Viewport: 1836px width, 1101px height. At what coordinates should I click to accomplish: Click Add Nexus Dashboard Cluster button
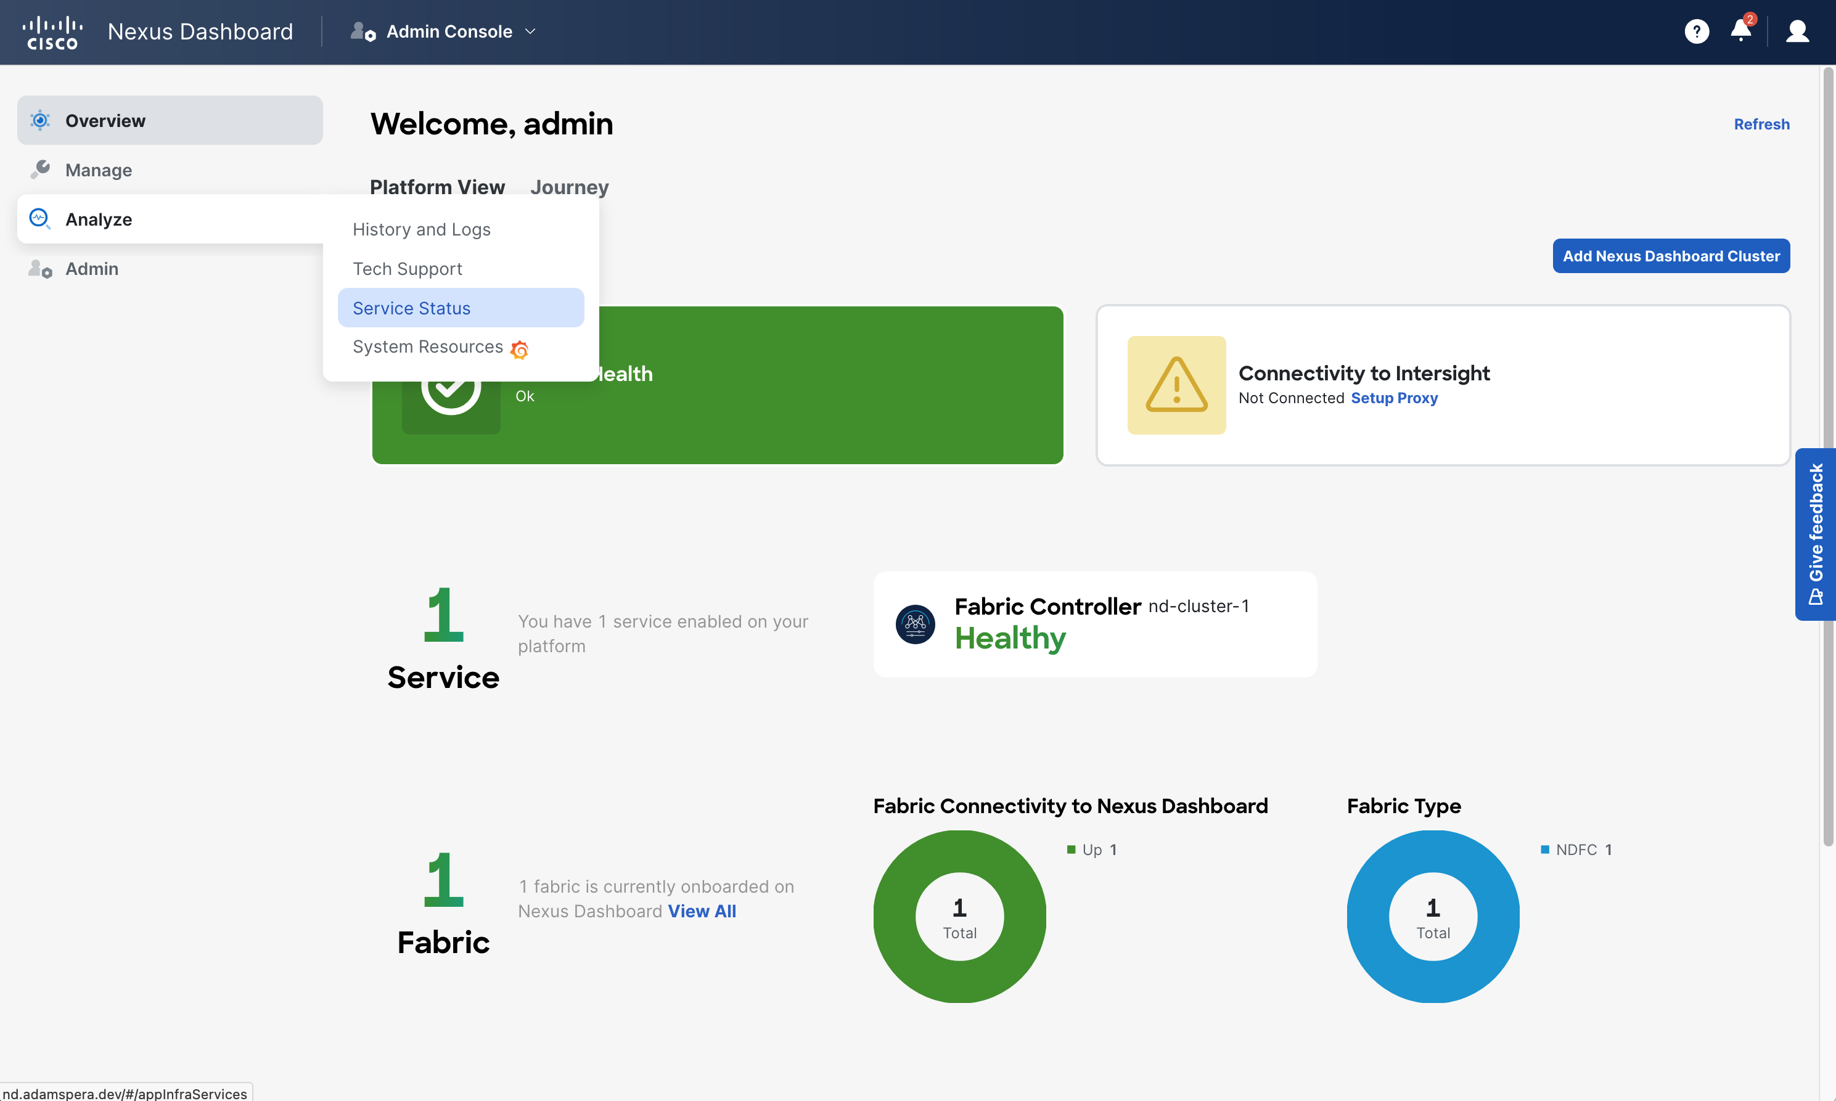pos(1671,256)
